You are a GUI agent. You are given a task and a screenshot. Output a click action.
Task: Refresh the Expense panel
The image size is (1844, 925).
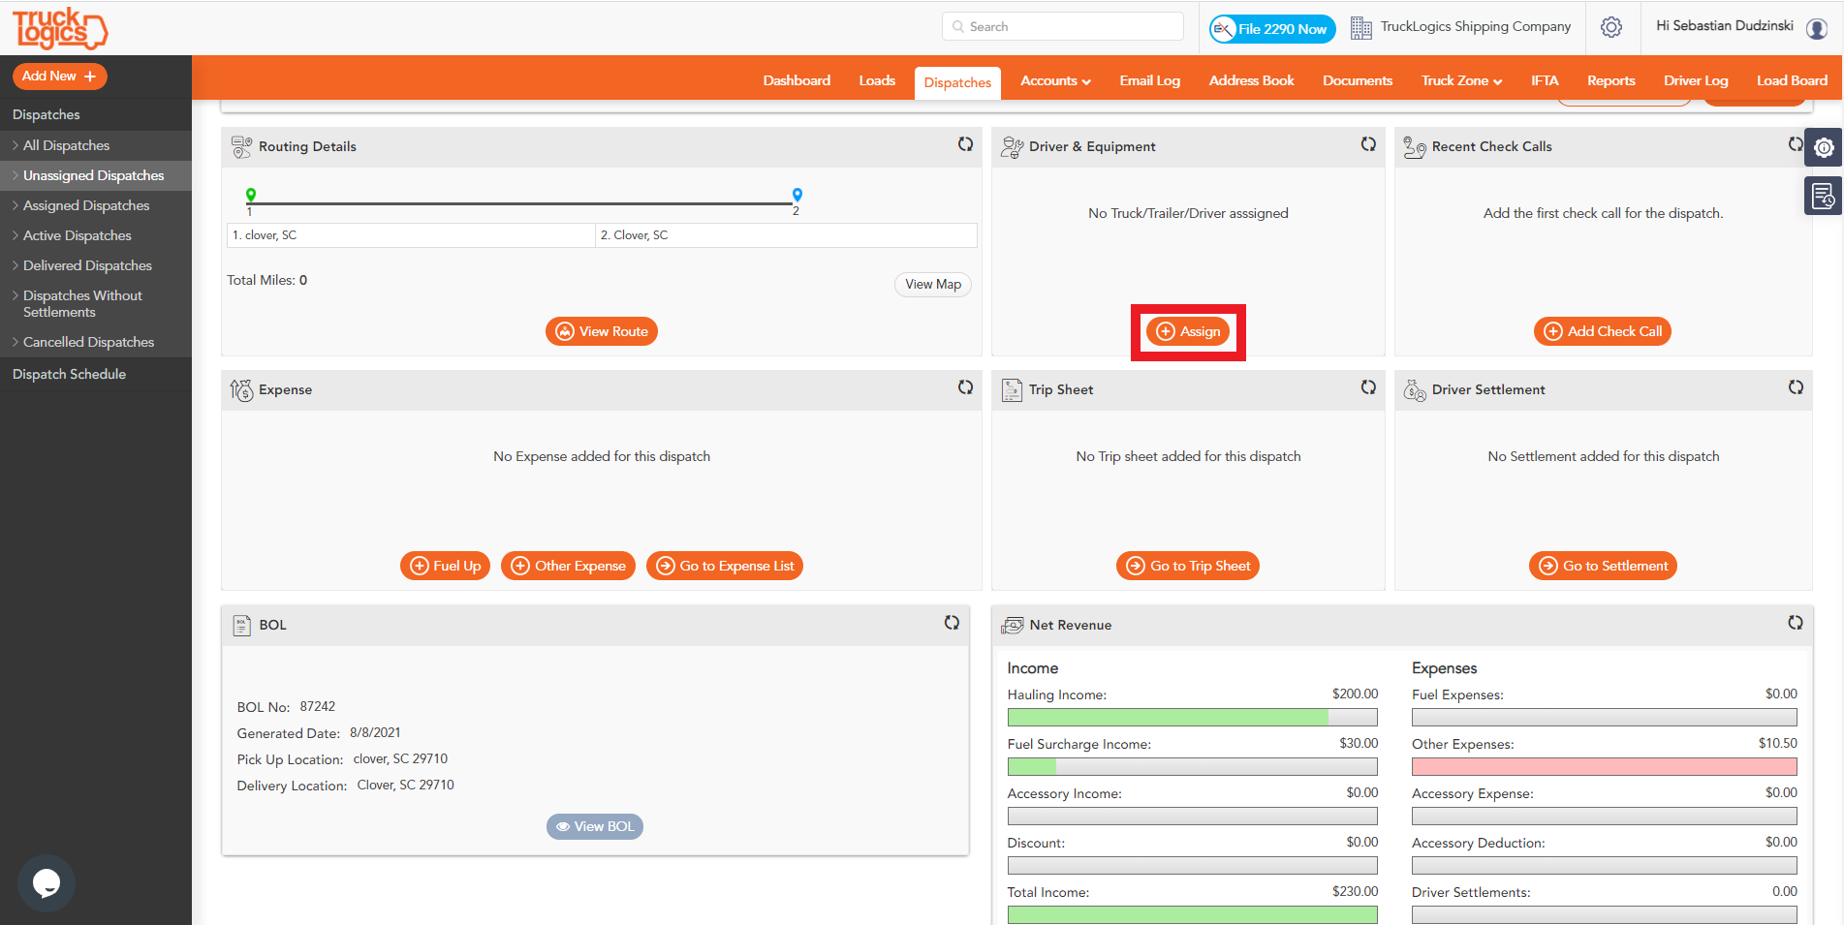[966, 387]
